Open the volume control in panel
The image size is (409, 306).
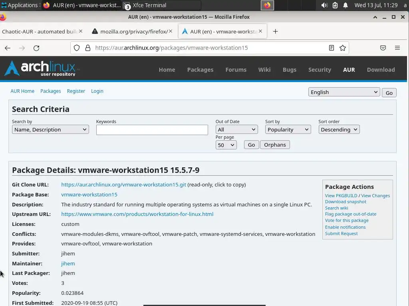pos(324,5)
